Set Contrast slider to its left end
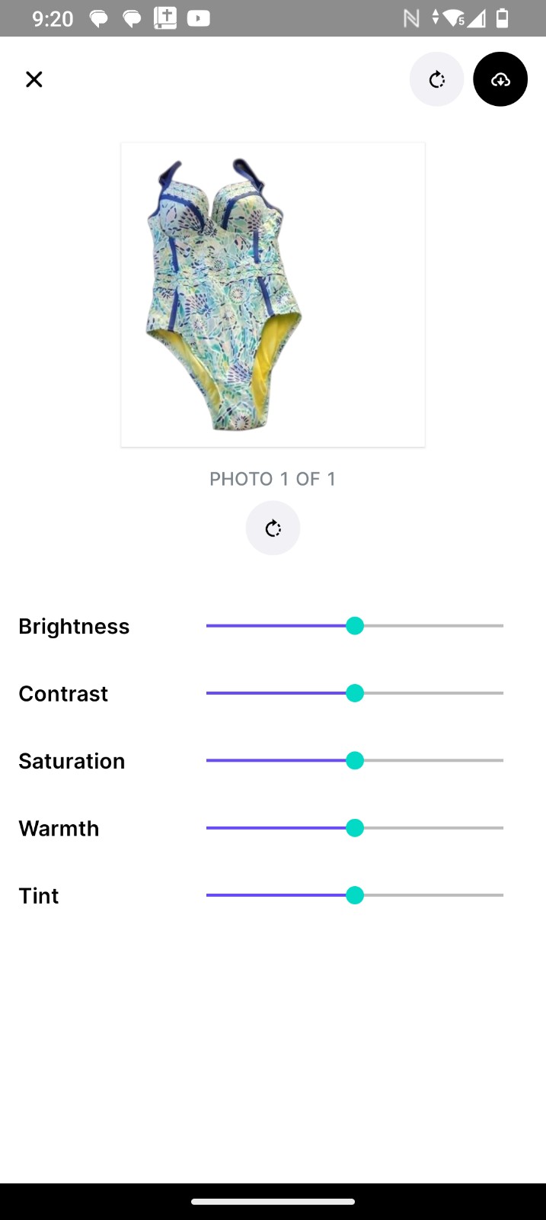The width and height of the screenshot is (546, 1220). [208, 693]
